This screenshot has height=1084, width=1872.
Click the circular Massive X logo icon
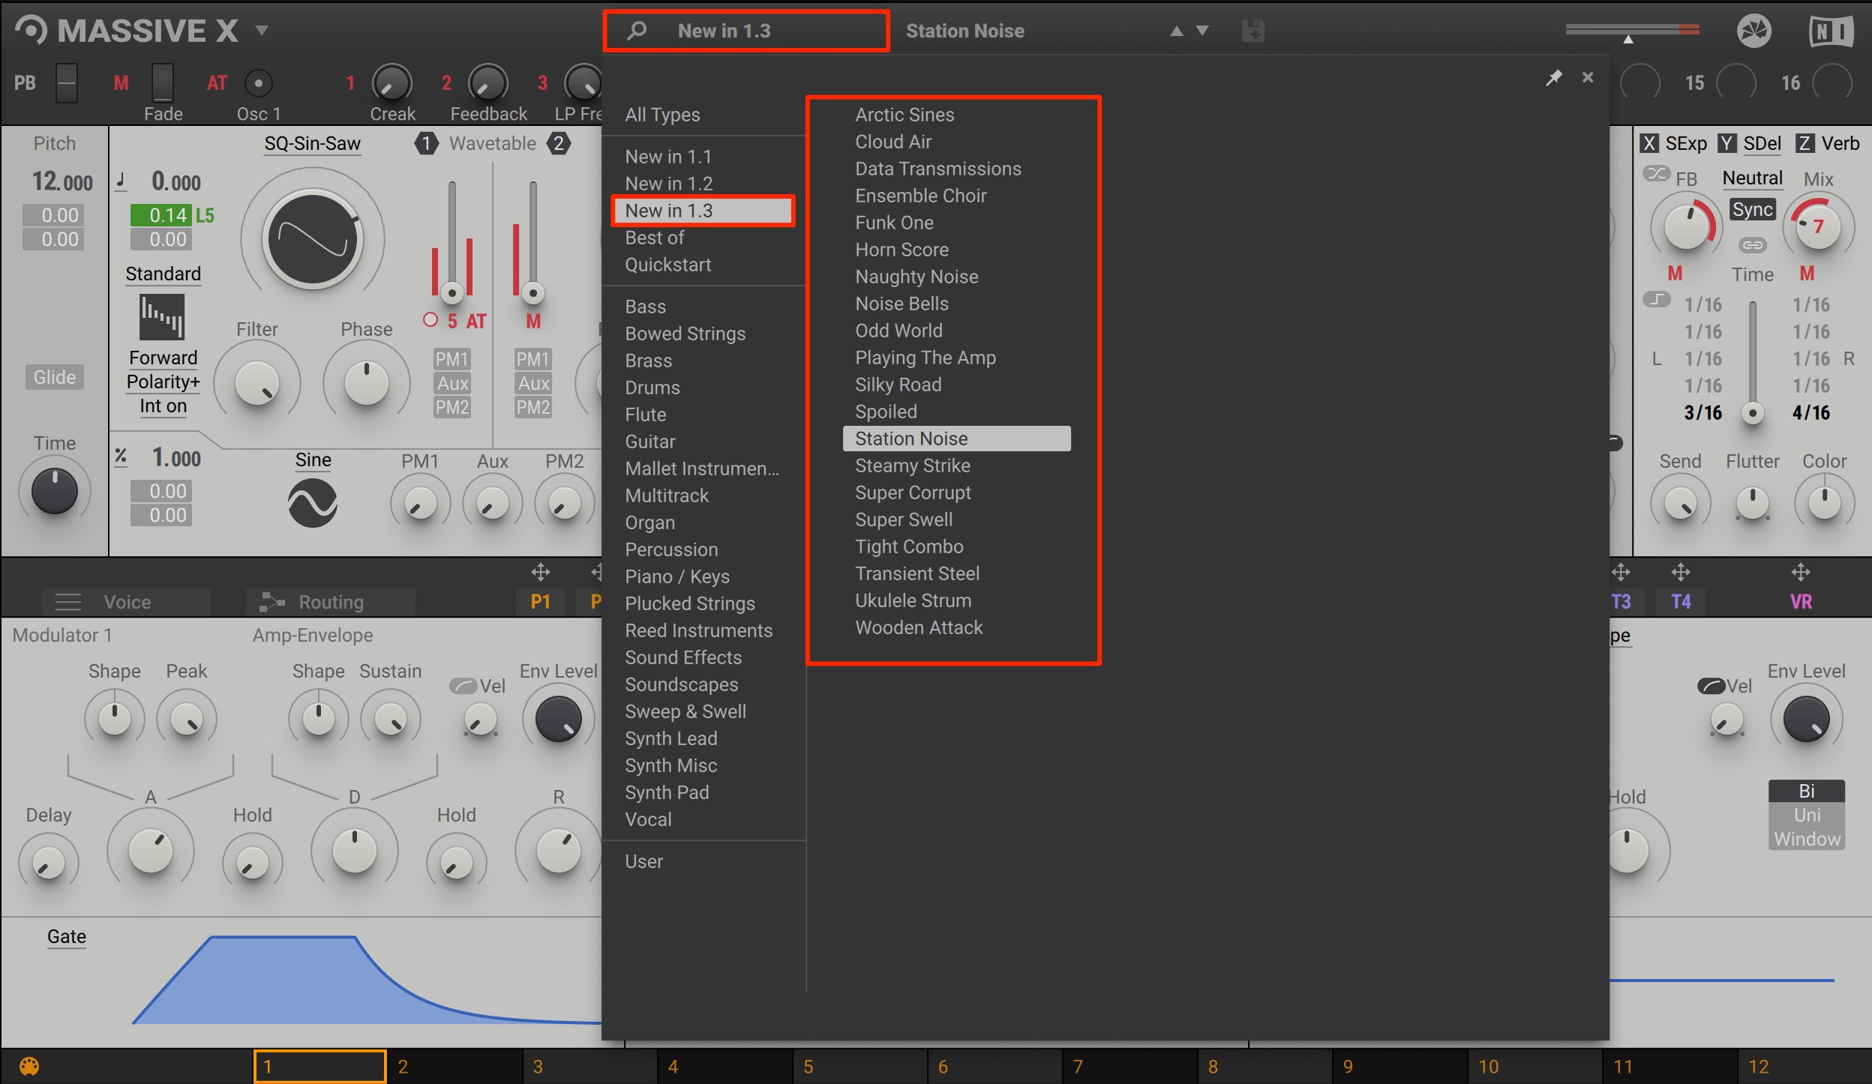point(31,31)
